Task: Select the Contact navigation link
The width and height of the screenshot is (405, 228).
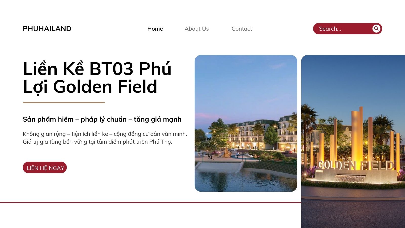Action: click(242, 29)
